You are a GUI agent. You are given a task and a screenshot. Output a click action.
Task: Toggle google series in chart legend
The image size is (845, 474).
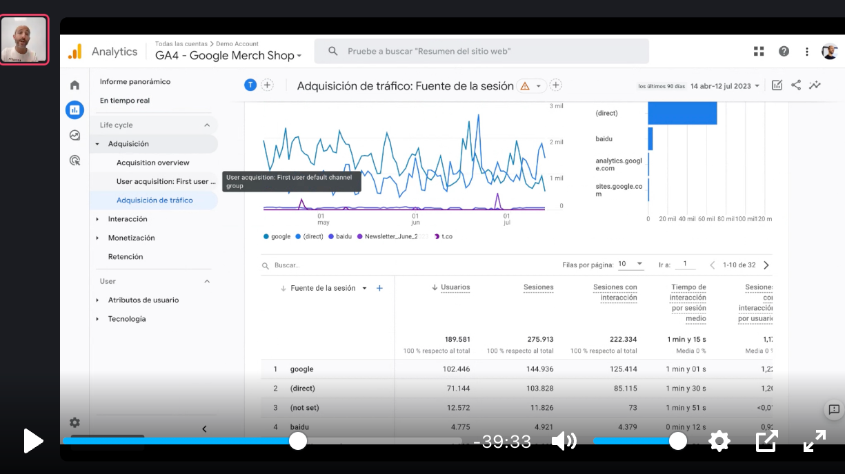(277, 236)
